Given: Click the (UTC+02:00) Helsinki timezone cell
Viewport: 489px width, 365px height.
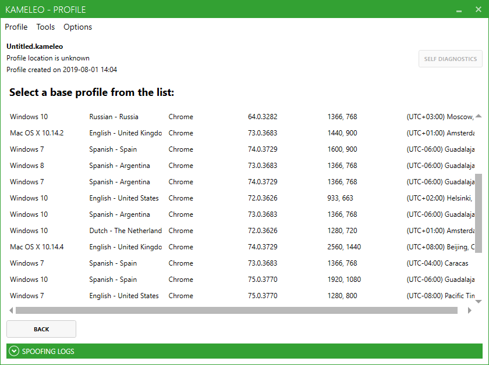Looking at the screenshot, I should [x=440, y=198].
